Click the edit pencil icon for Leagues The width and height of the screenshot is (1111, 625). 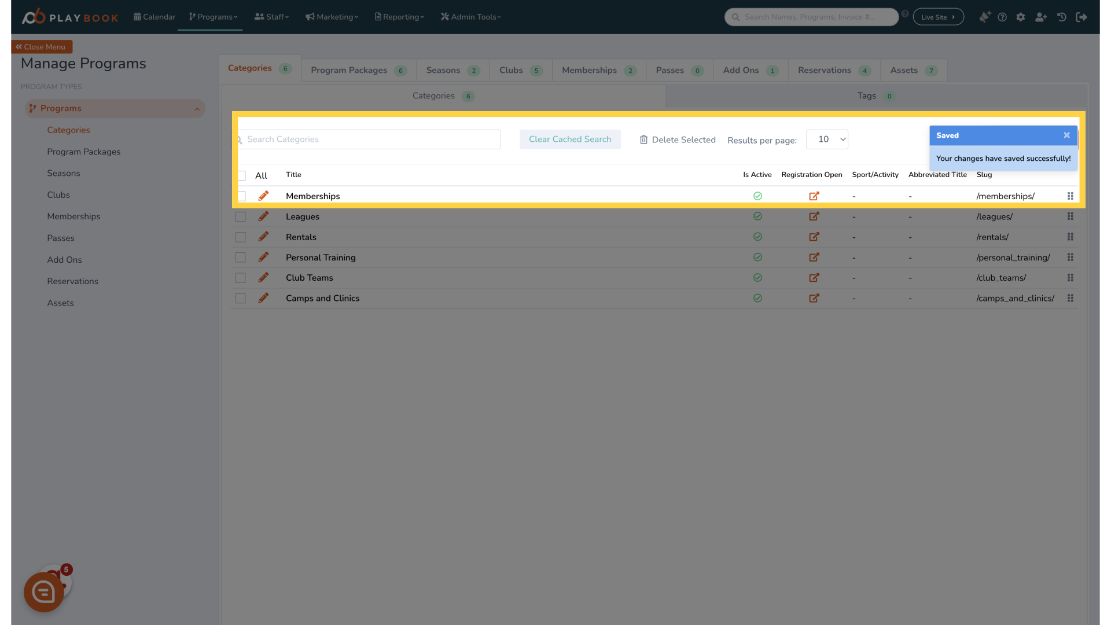pyautogui.click(x=263, y=216)
